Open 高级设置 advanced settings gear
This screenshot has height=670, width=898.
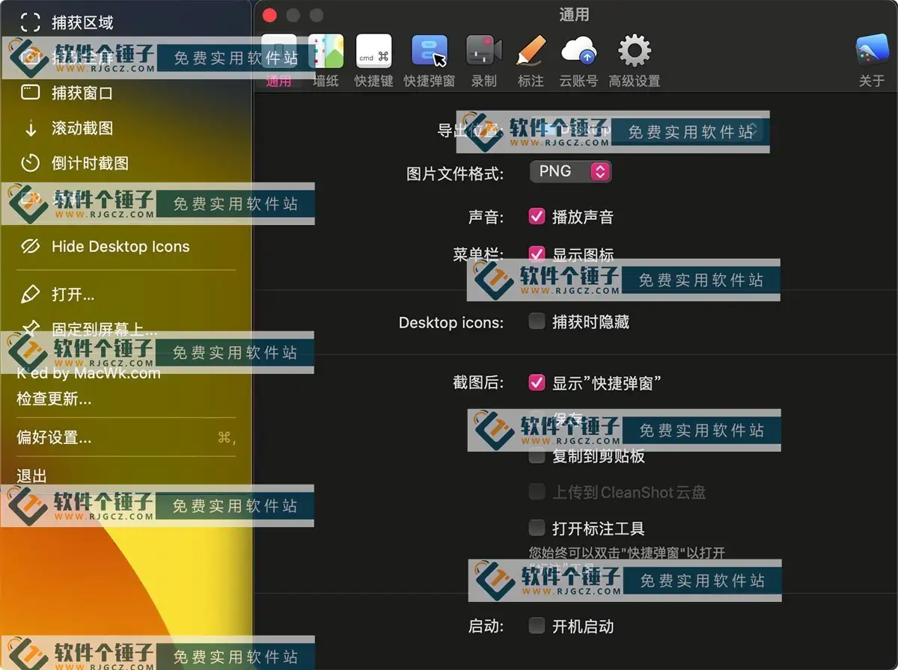tap(635, 61)
